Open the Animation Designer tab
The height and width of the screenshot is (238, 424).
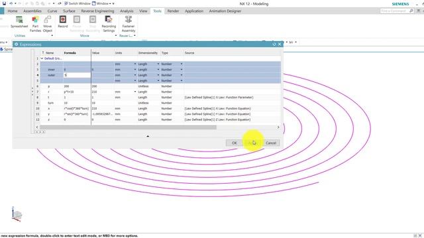point(225,11)
